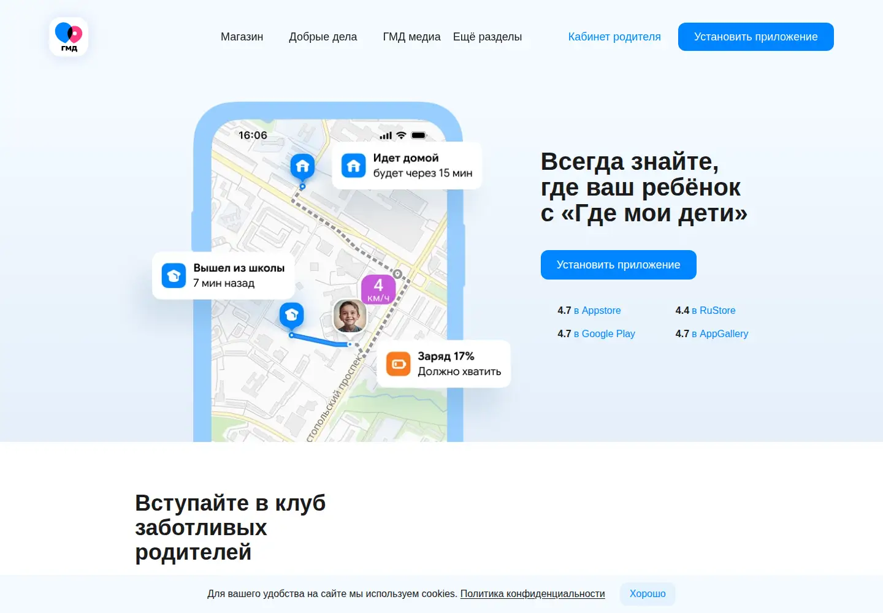This screenshot has height=613, width=883.
Task: Accept cookies with Хорошо button
Action: tap(648, 594)
